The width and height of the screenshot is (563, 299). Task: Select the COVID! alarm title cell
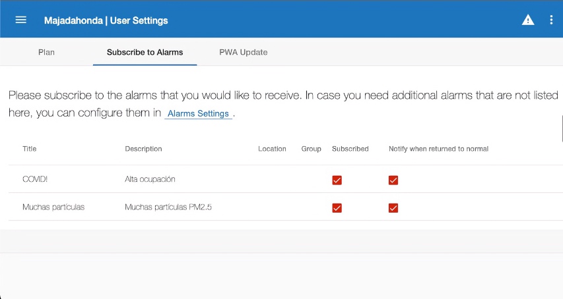35,179
